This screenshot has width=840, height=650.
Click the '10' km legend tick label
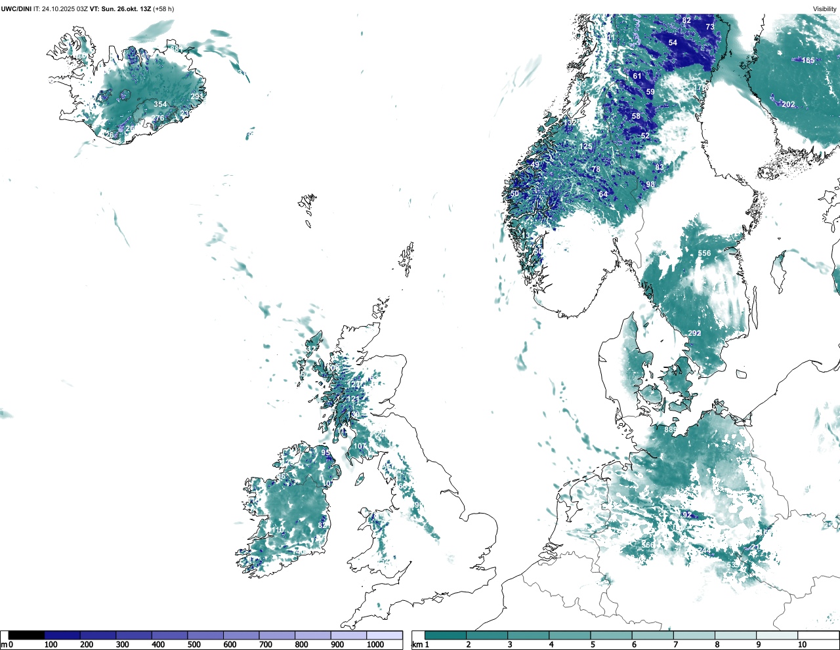(x=802, y=645)
